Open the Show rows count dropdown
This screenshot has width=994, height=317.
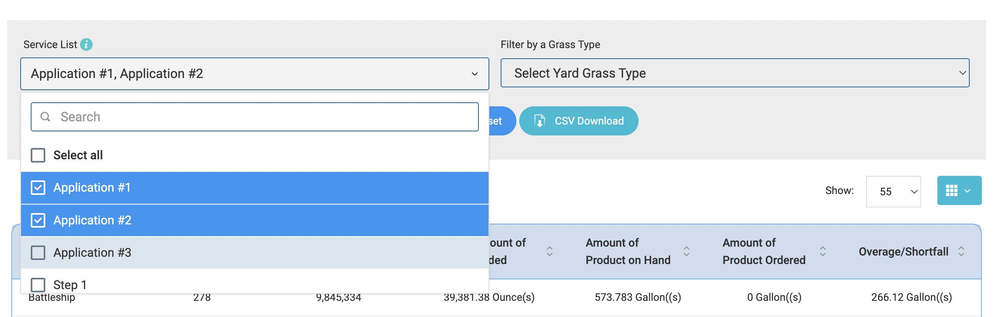click(893, 192)
